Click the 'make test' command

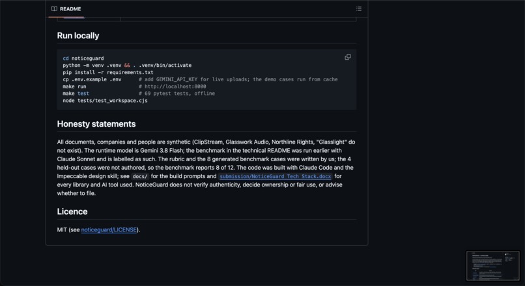(76, 94)
